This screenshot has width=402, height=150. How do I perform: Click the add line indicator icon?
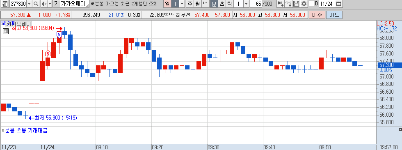coord(288,4)
